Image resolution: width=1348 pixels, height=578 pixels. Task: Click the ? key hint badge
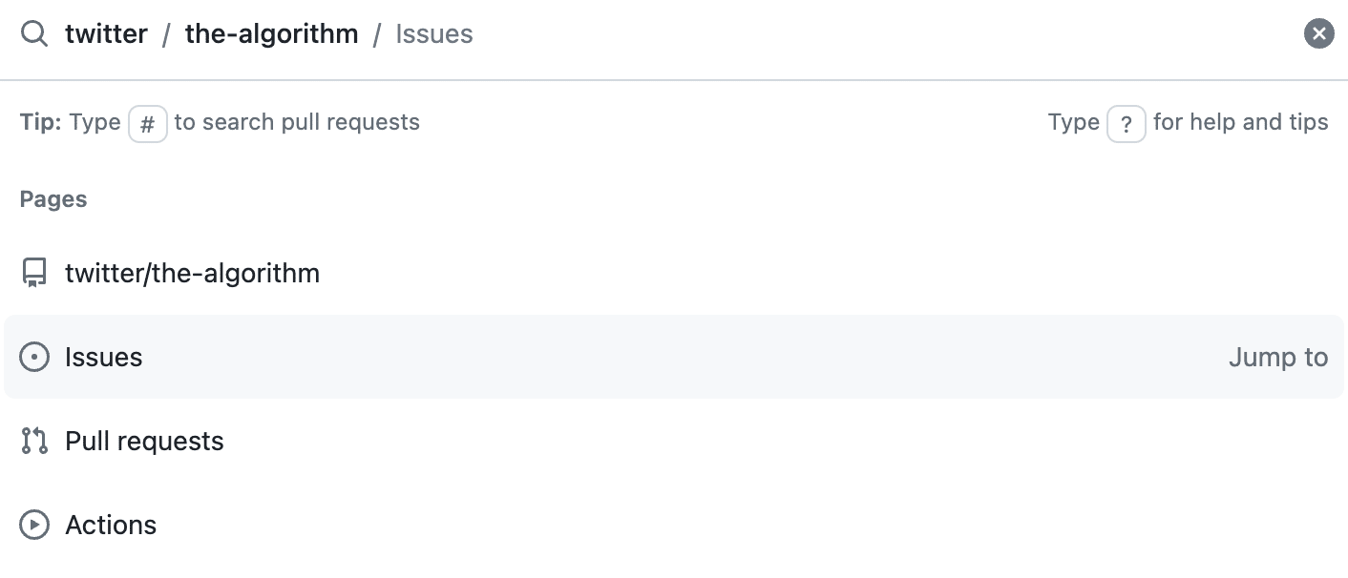point(1127,124)
